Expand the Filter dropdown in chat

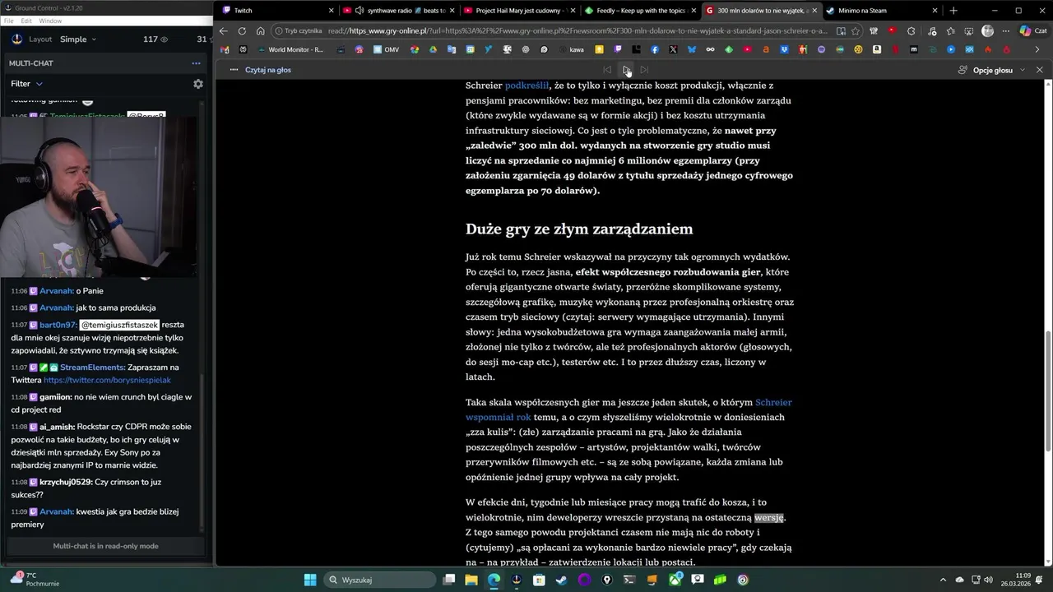click(27, 84)
